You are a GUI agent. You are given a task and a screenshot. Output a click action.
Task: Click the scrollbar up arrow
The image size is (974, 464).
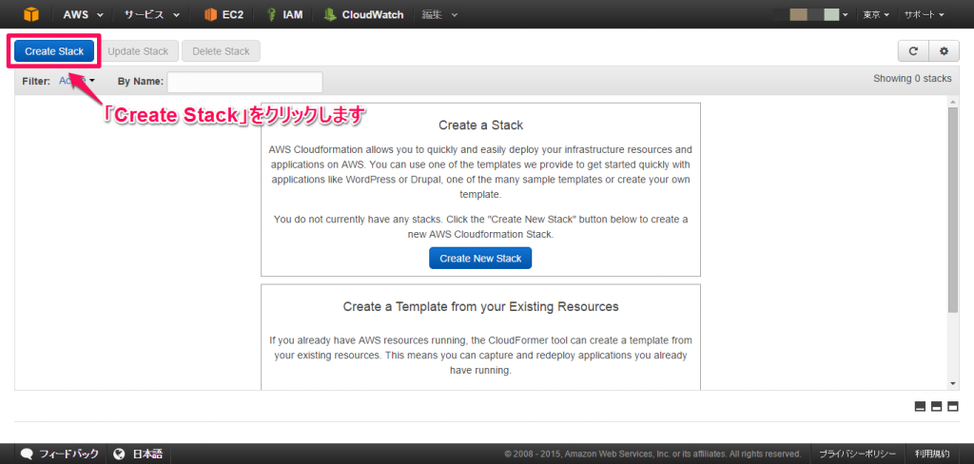(x=953, y=101)
